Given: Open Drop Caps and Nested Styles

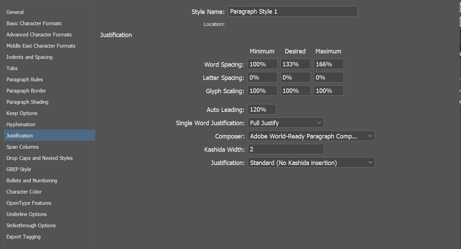Looking at the screenshot, I should coord(39,158).
